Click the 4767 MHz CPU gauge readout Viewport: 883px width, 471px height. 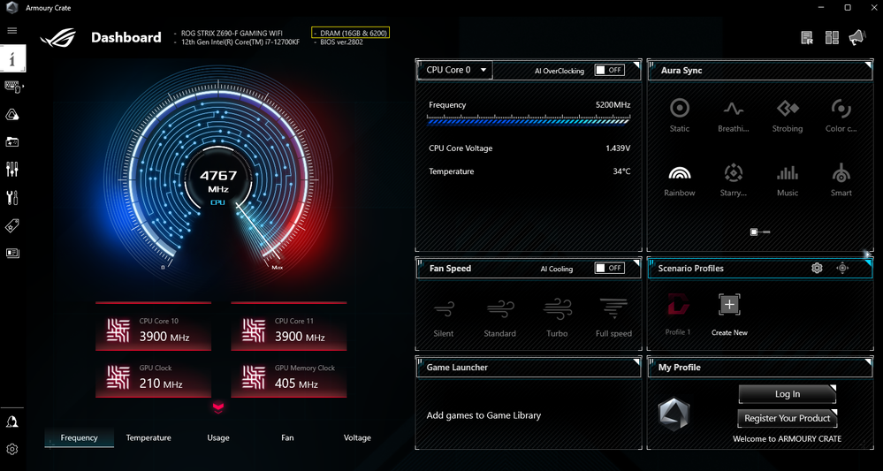click(x=218, y=181)
